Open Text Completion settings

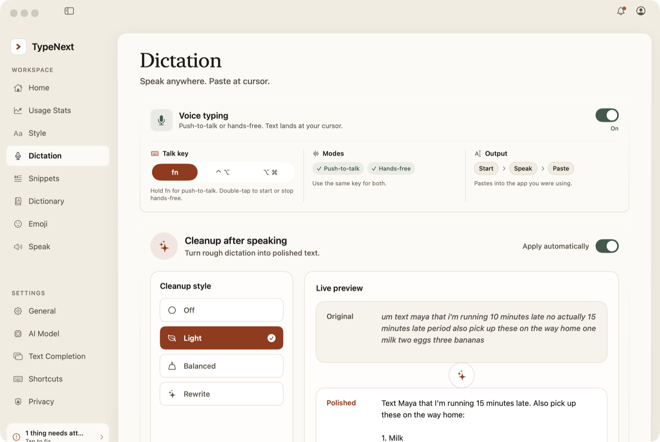[58, 356]
